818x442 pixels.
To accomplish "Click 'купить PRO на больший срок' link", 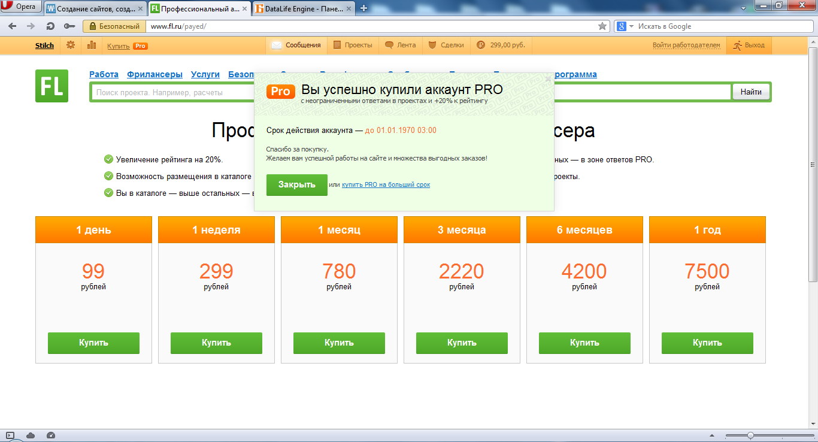I will point(386,184).
